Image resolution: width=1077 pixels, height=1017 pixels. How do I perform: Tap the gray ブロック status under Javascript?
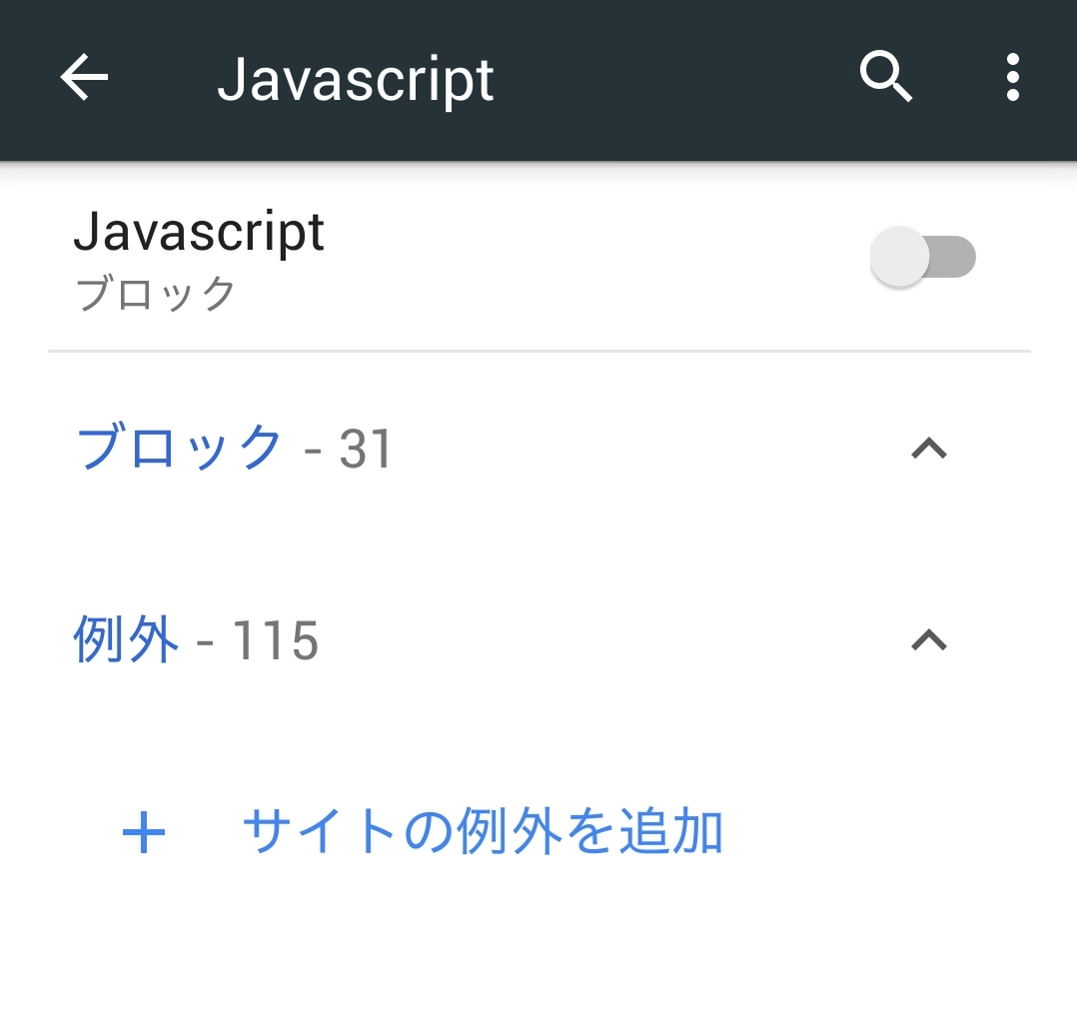(156, 295)
